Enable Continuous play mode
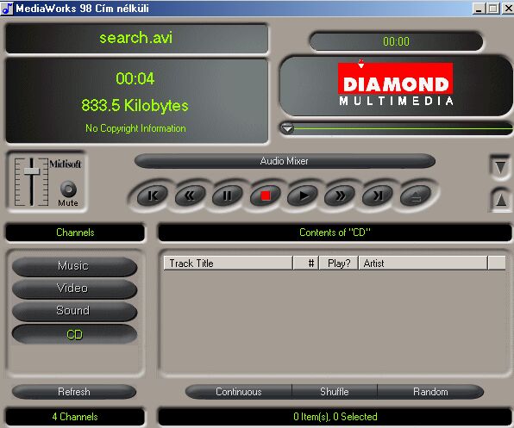The width and height of the screenshot is (514, 428). [239, 392]
